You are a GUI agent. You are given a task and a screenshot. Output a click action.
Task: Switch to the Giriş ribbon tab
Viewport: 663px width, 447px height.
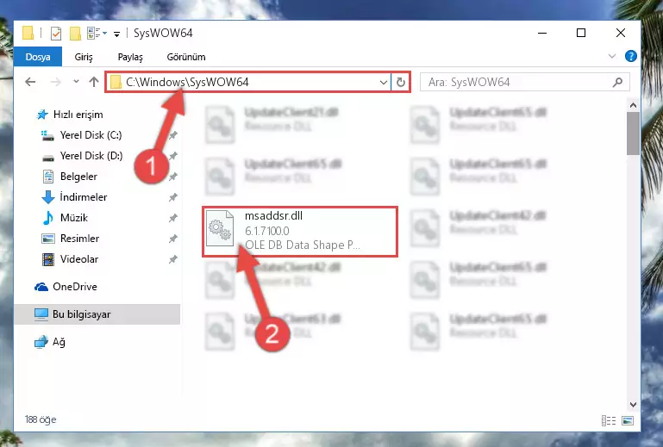84,57
